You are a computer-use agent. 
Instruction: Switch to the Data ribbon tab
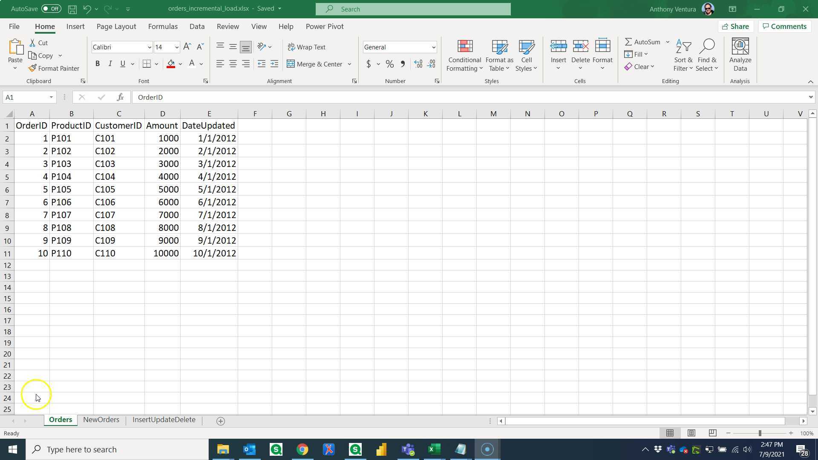pos(197,26)
